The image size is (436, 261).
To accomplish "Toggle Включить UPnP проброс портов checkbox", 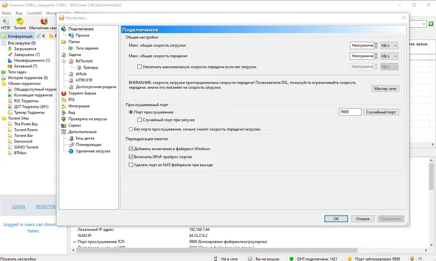I will [131, 157].
